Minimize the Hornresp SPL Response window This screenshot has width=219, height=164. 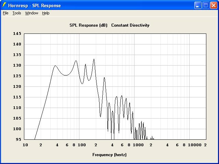(x=198, y=5)
